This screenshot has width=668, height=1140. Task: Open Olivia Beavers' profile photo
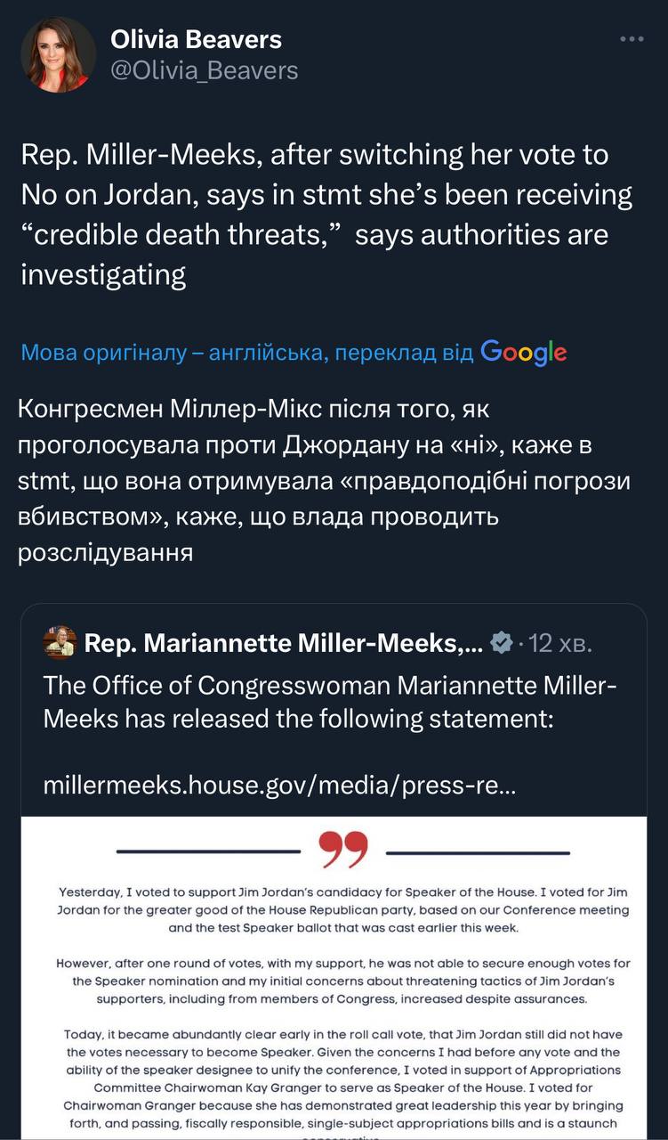tap(59, 54)
